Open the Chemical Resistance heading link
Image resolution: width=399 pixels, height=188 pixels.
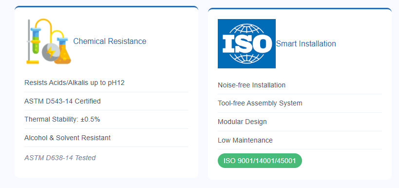coord(110,41)
